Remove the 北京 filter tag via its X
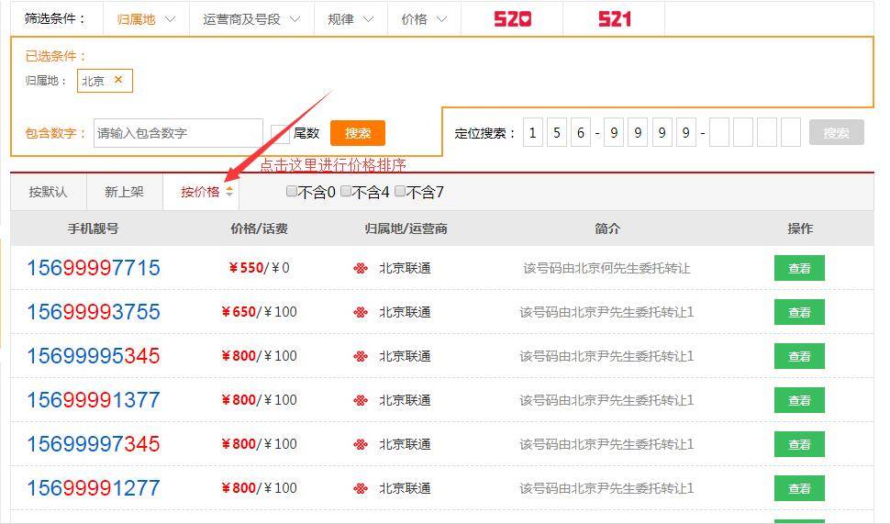Viewport: 890px width, 524px height. (118, 80)
